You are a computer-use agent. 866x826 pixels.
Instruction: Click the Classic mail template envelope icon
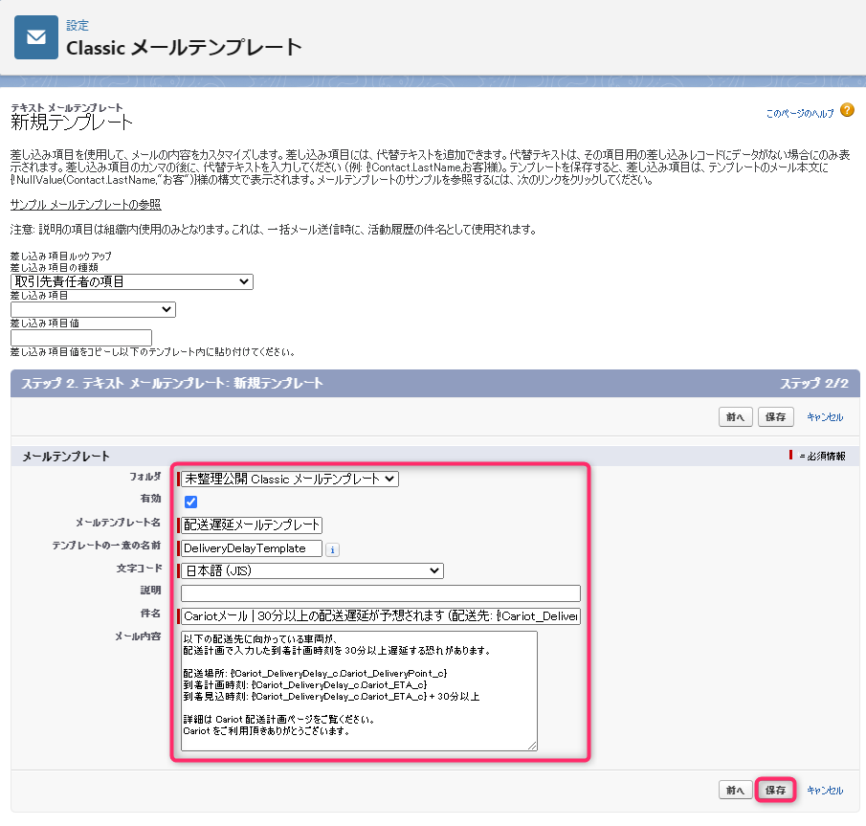click(x=36, y=37)
